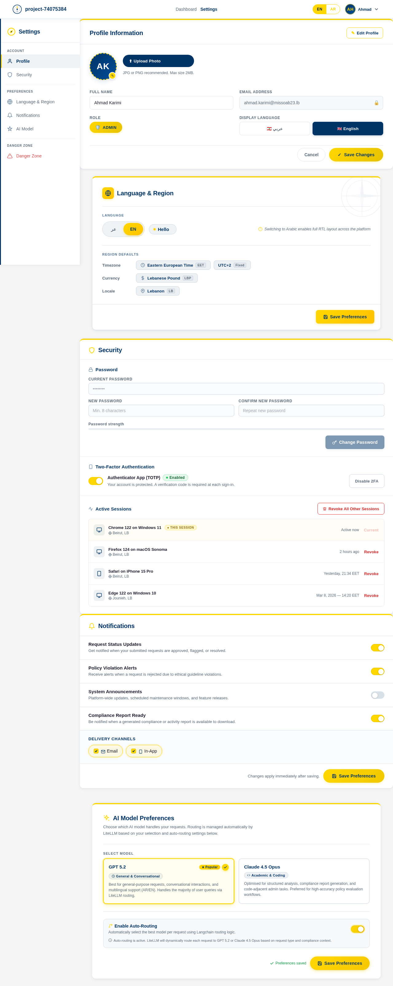
Task: Click the Lebanon locale chip
Action: [158, 291]
